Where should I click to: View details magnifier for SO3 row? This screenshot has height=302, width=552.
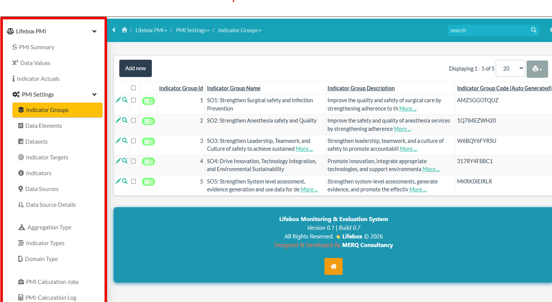(125, 140)
